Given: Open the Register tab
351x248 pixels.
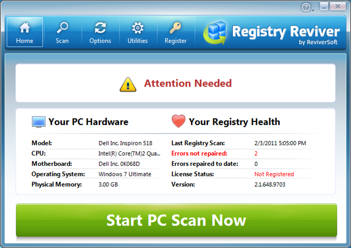Looking at the screenshot, I should click(175, 32).
